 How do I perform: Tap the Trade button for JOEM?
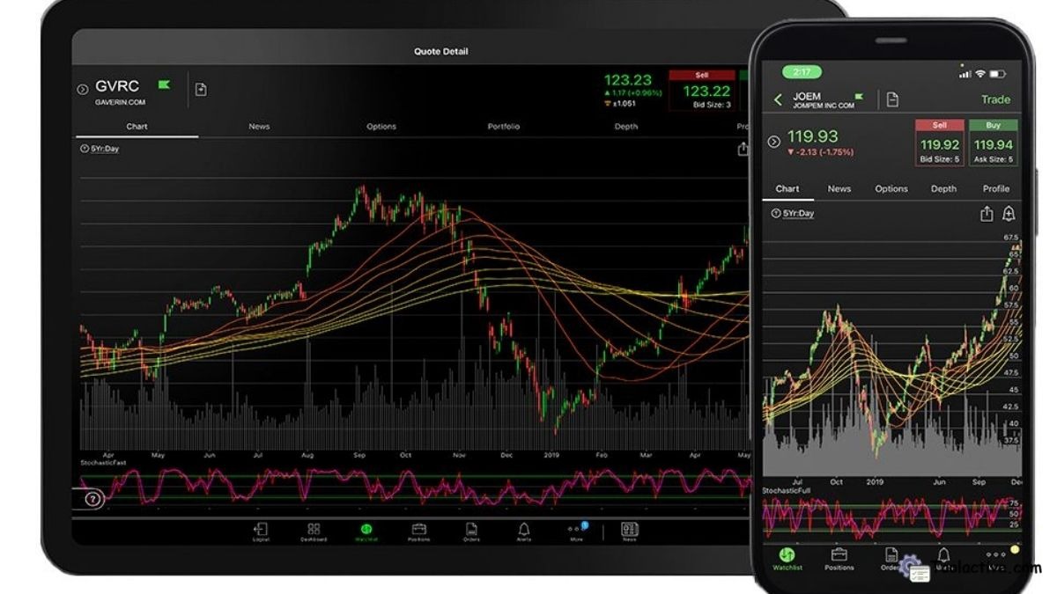[995, 99]
